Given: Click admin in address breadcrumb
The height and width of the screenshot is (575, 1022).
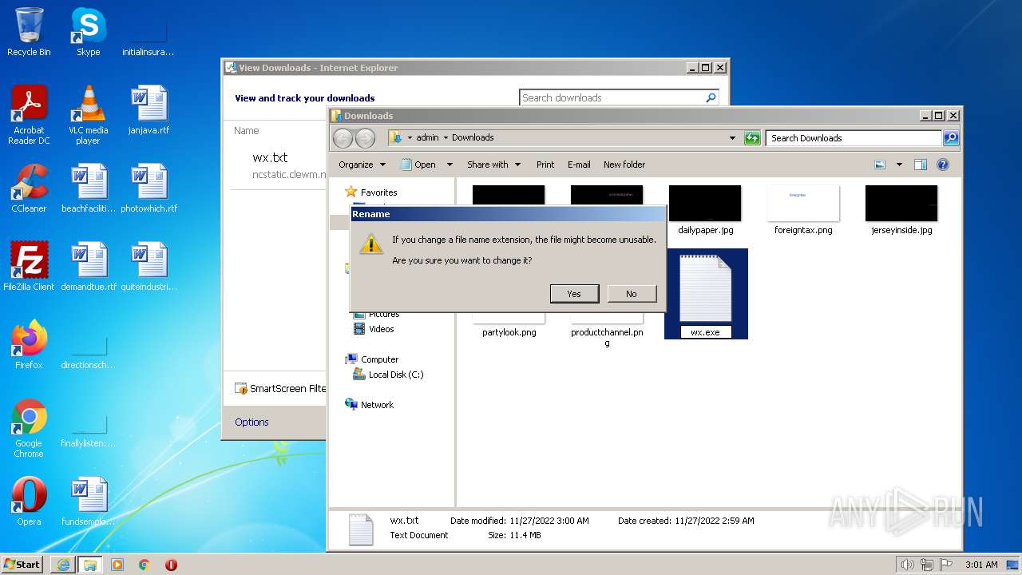Looking at the screenshot, I should point(427,137).
